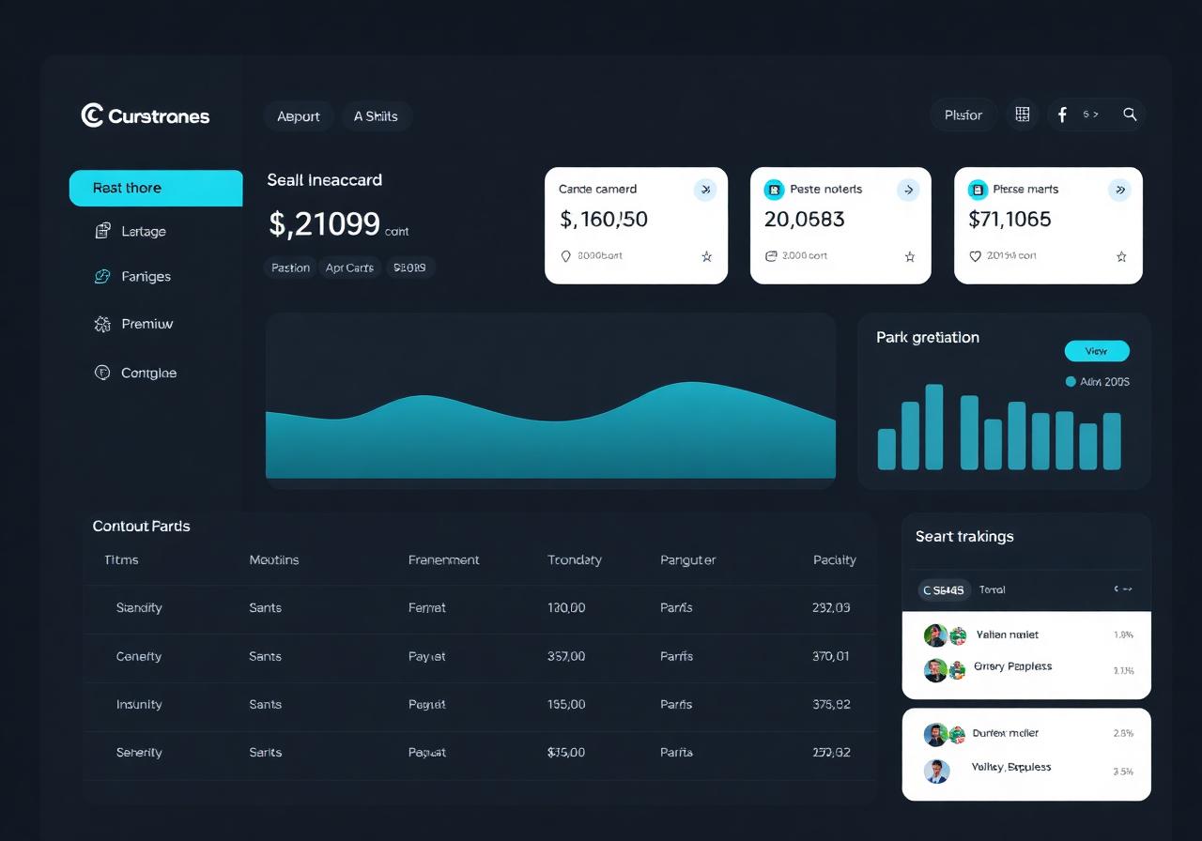Click the Siandity table row name
The width and height of the screenshot is (1202, 841).
click(x=139, y=608)
